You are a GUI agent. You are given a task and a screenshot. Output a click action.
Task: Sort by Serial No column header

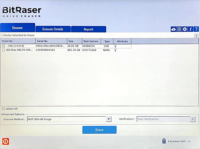point(51,41)
